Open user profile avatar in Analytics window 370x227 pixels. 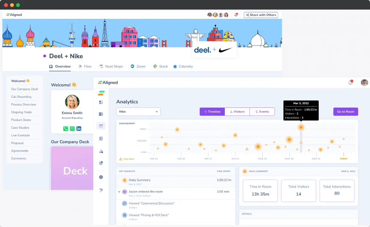coord(364,83)
